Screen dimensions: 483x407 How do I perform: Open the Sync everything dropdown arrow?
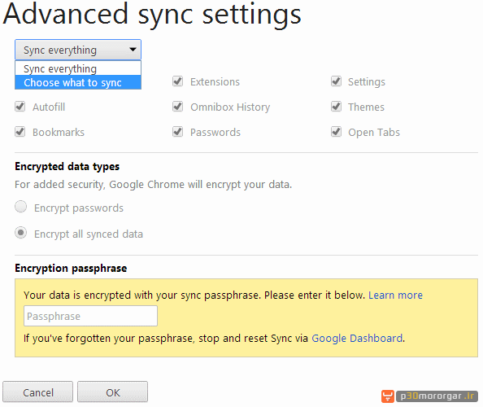click(133, 50)
